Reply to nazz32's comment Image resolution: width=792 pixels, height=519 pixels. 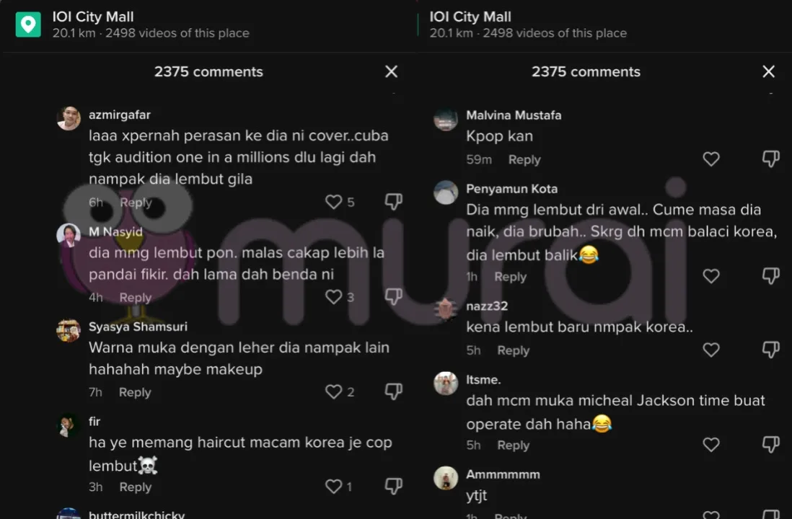[x=513, y=350]
